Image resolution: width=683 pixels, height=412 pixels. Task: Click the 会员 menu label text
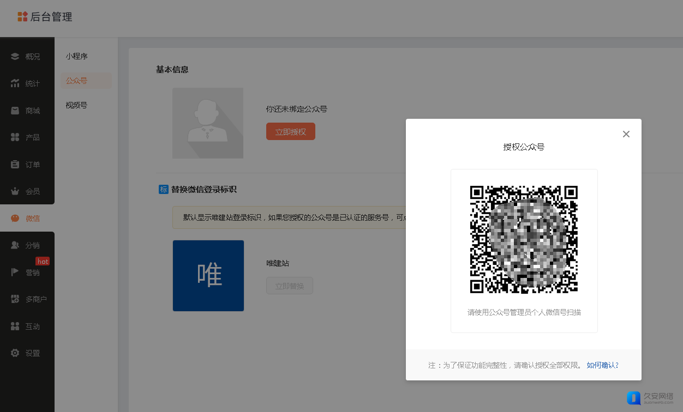[x=33, y=191]
